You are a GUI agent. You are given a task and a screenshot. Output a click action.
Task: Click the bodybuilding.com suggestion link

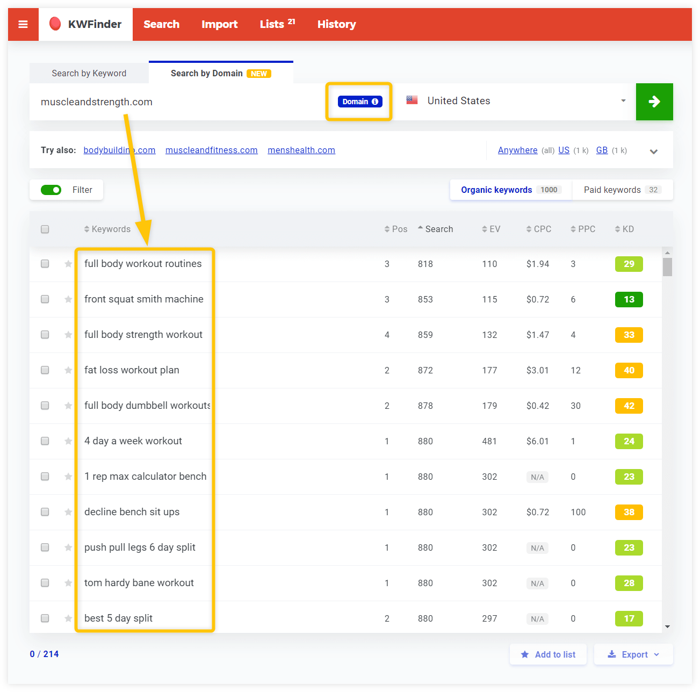pos(119,150)
